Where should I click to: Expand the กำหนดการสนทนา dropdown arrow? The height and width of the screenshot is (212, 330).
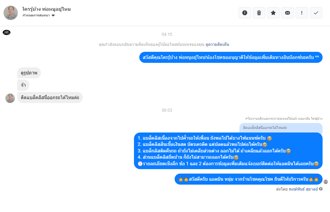point(53,15)
